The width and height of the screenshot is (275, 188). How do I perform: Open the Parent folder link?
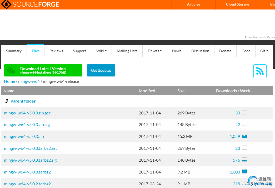point(23,101)
